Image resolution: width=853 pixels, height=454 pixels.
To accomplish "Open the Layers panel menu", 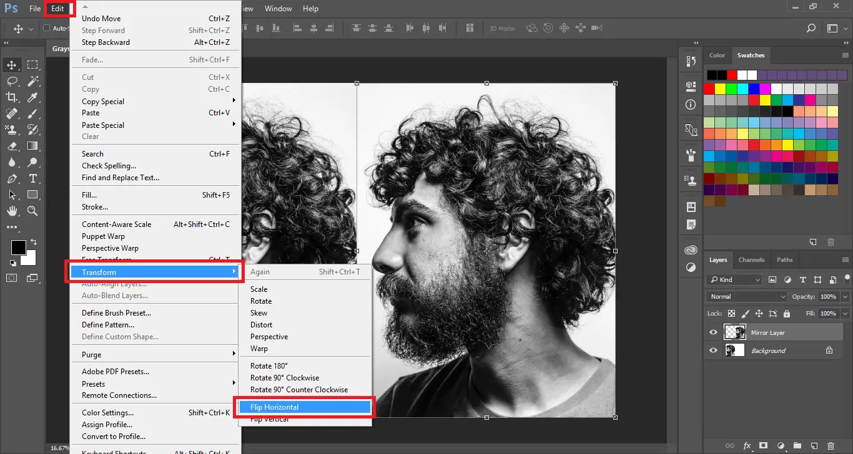I will click(x=846, y=260).
